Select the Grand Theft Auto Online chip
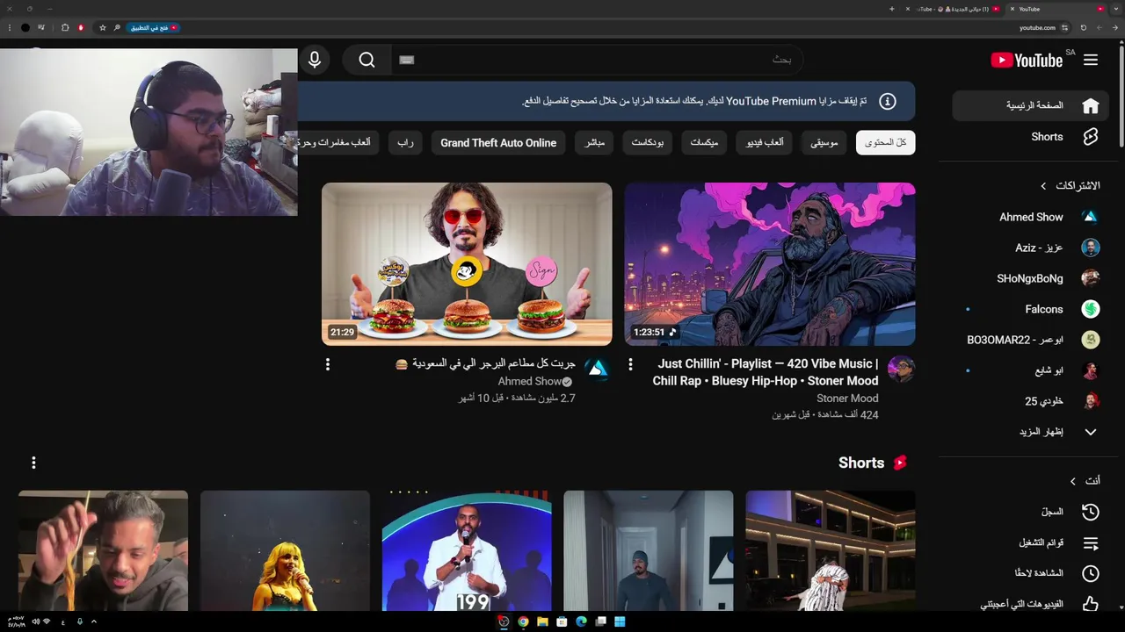 (498, 142)
